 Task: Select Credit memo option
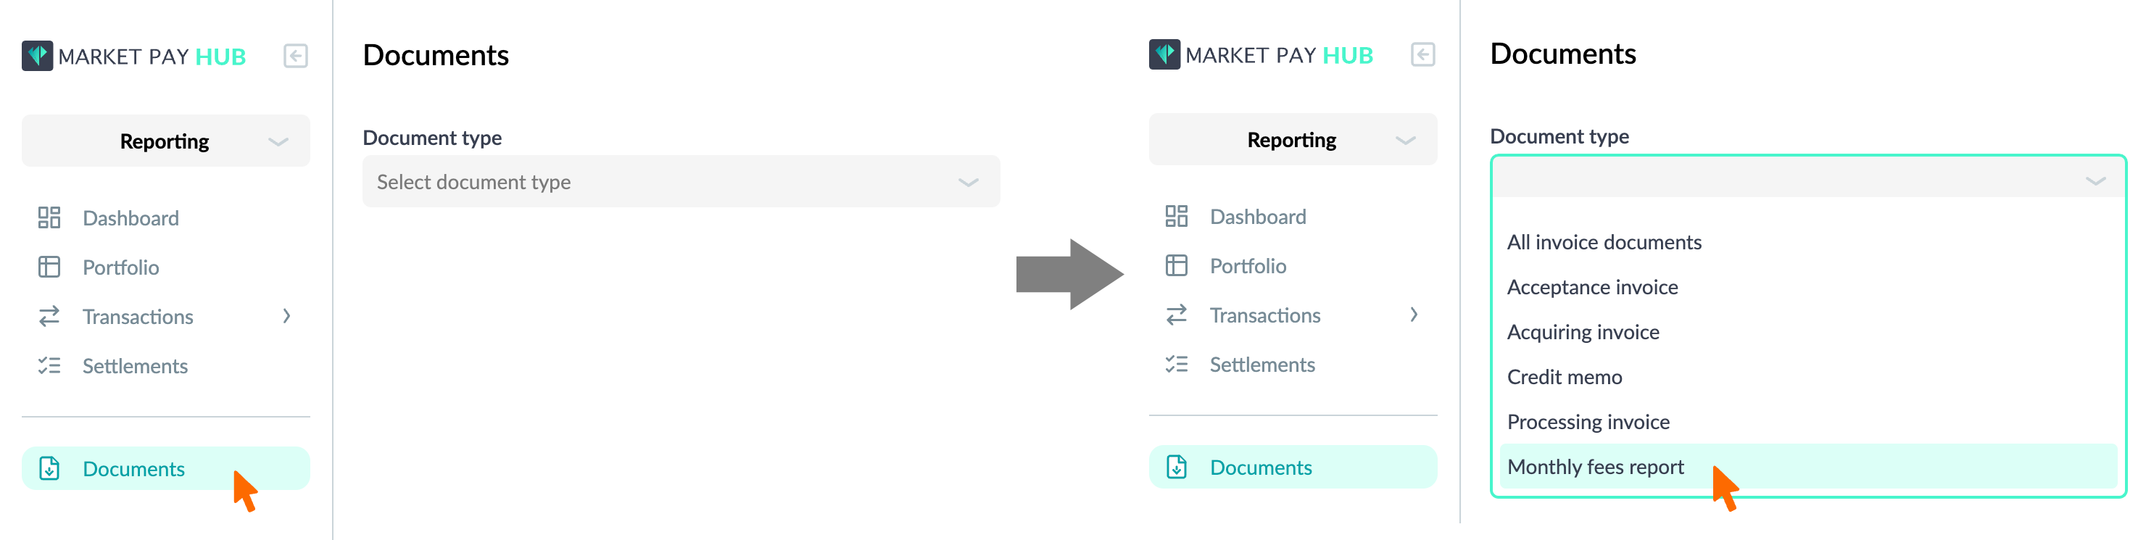[x=1807, y=377]
